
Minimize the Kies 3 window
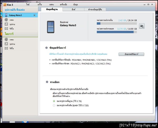pos(145,5)
